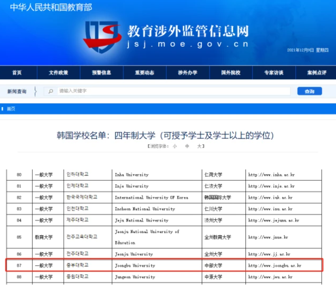Focus the keyword search input field
Viewport: 336px width, 287px height.
click(173, 91)
